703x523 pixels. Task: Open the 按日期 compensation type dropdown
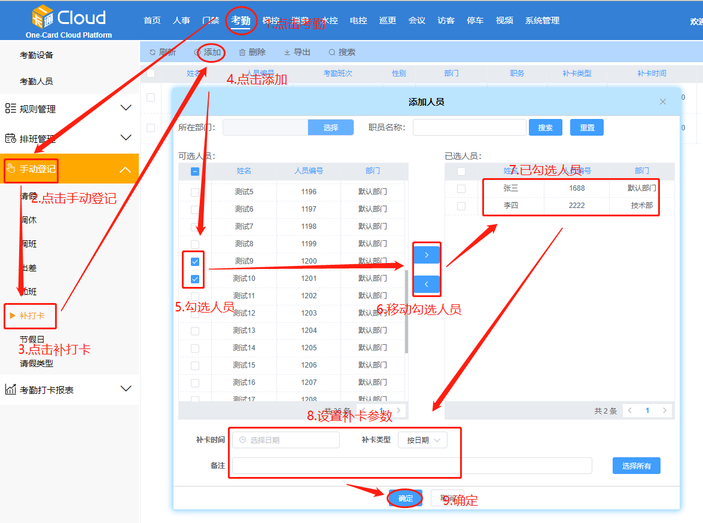pos(423,439)
